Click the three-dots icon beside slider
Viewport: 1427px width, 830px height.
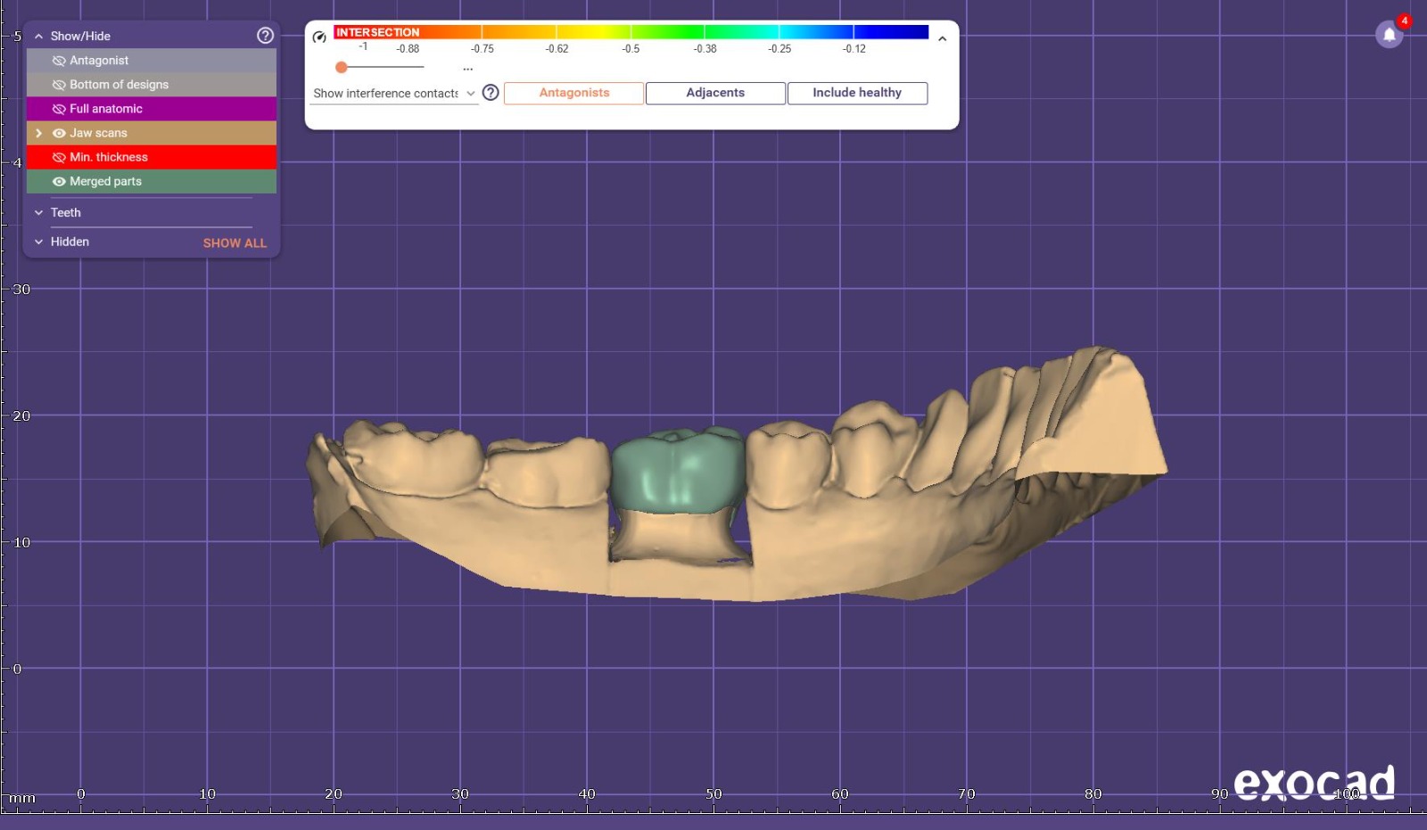click(467, 69)
